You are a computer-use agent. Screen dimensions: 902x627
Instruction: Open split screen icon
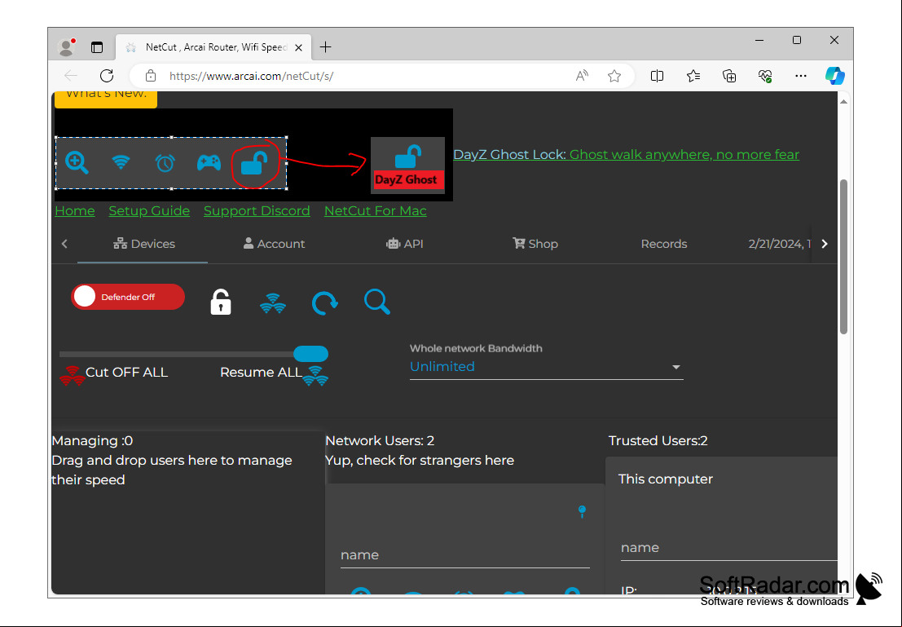pyautogui.click(x=657, y=76)
